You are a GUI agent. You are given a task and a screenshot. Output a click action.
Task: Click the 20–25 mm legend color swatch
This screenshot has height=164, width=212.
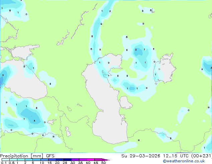coord(60,160)
